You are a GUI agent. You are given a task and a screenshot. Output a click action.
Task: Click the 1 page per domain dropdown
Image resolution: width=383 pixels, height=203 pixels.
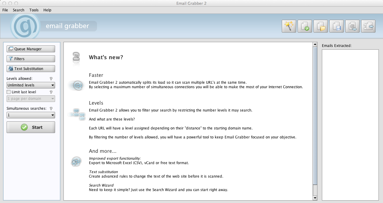(31, 99)
